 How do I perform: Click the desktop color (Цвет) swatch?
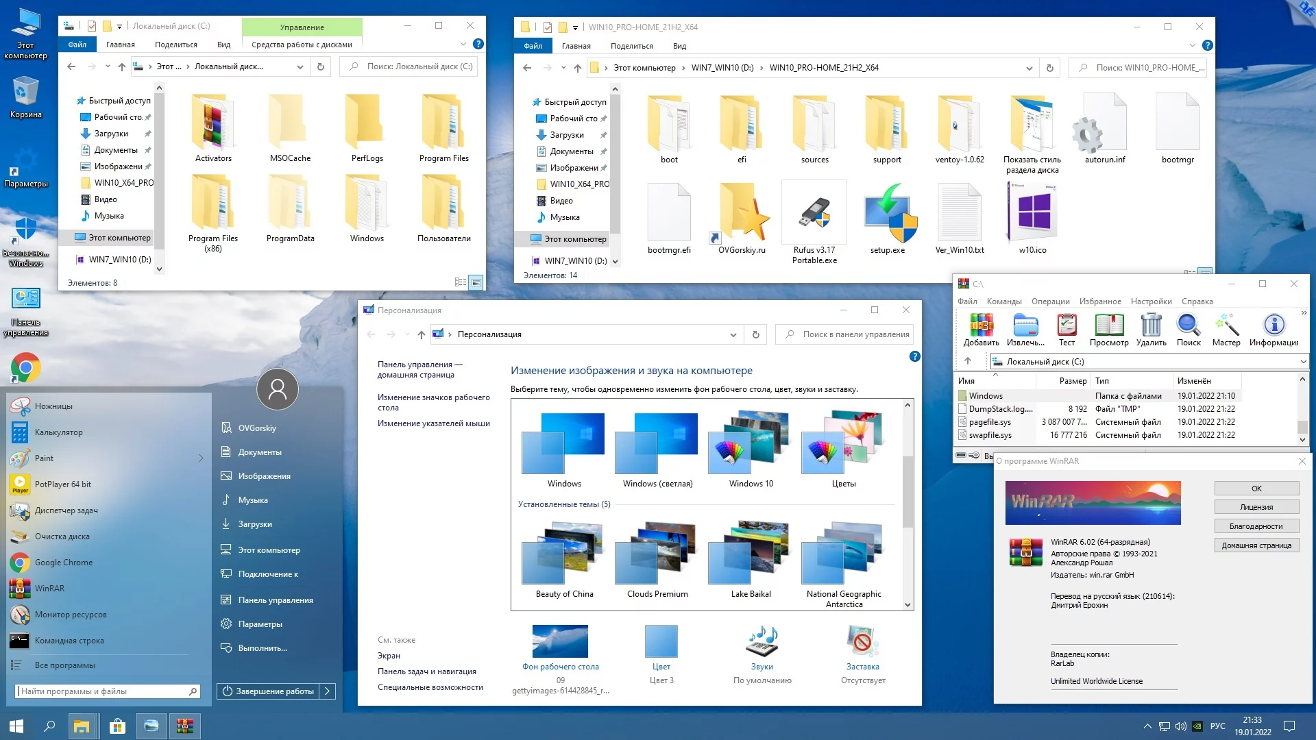661,642
